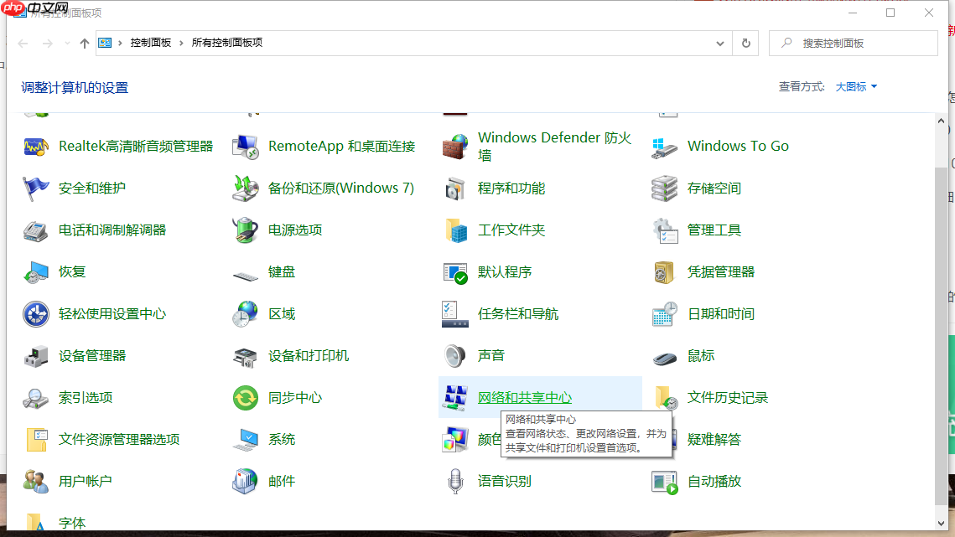Click the refresh button in the address bar
The width and height of the screenshot is (955, 537).
click(745, 43)
